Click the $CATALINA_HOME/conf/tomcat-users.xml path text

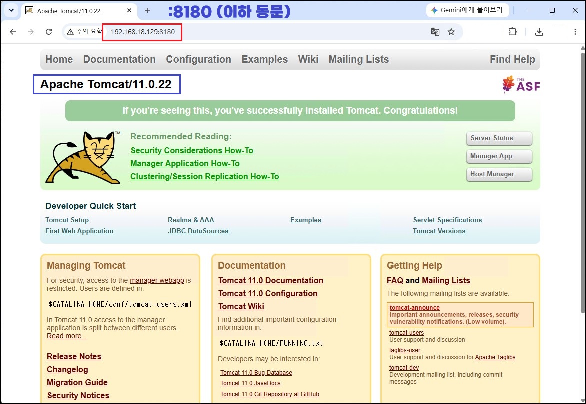120,304
